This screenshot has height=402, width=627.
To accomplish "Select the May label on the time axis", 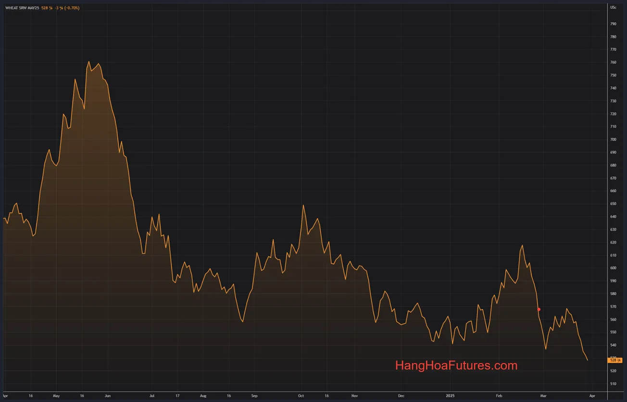I will click(56, 396).
